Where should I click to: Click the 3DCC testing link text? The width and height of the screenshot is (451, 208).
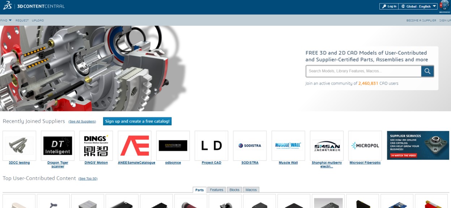tap(19, 163)
